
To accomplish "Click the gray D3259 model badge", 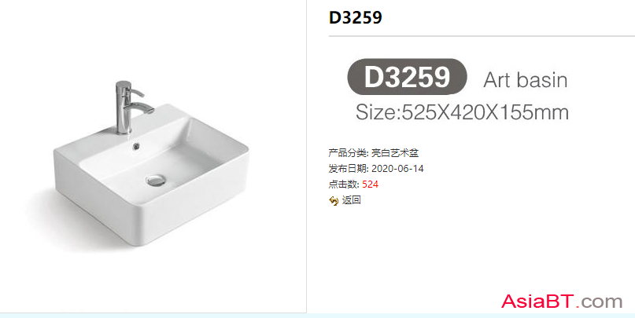I will (x=407, y=77).
